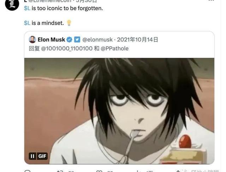Open the first $L cashtag link
The image size is (226, 172).
27,8
